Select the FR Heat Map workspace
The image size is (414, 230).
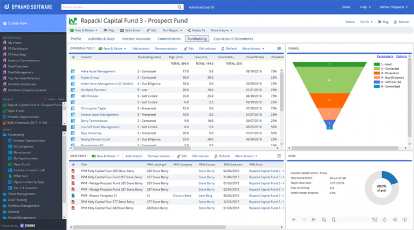[17, 54]
